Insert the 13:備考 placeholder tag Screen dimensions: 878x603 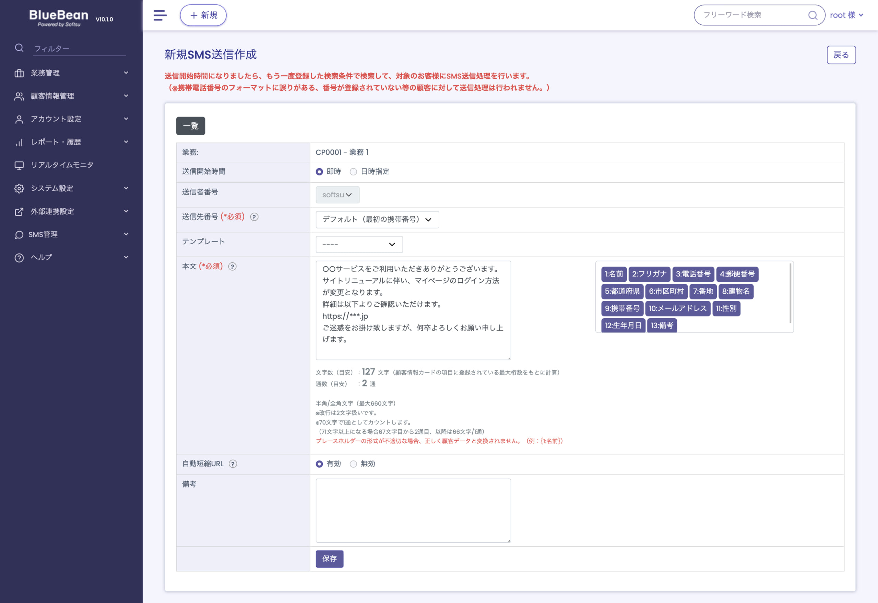(x=662, y=325)
